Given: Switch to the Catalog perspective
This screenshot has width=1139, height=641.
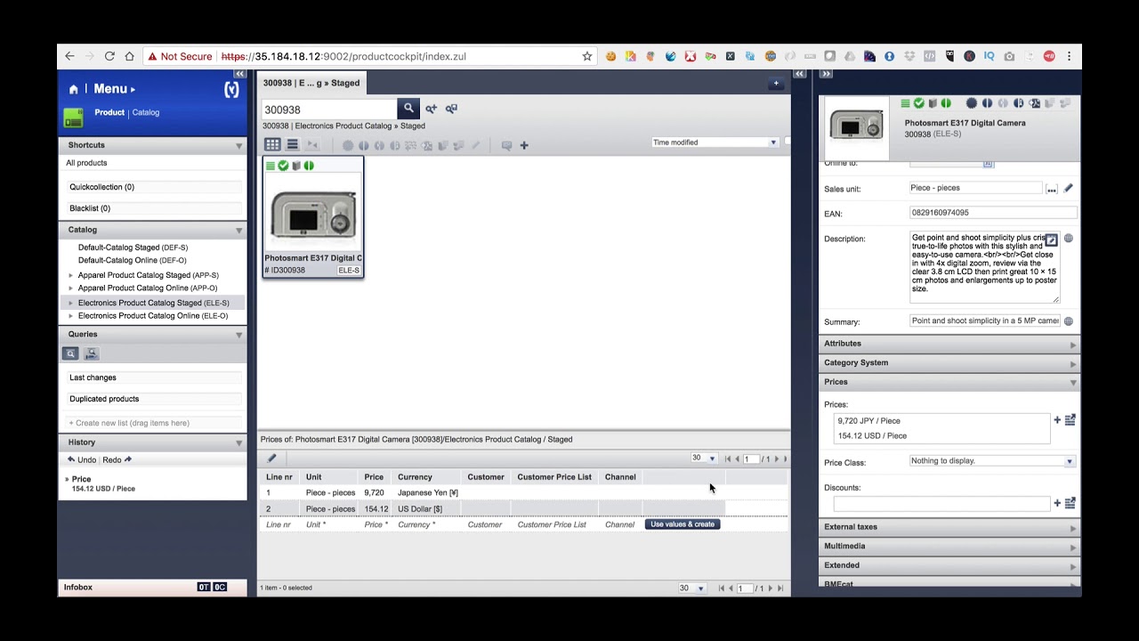Looking at the screenshot, I should pos(146,112).
